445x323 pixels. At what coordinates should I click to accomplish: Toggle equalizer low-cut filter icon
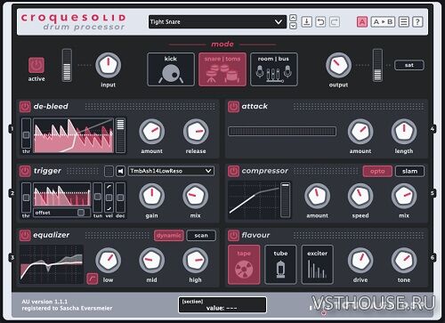[x=93, y=279]
